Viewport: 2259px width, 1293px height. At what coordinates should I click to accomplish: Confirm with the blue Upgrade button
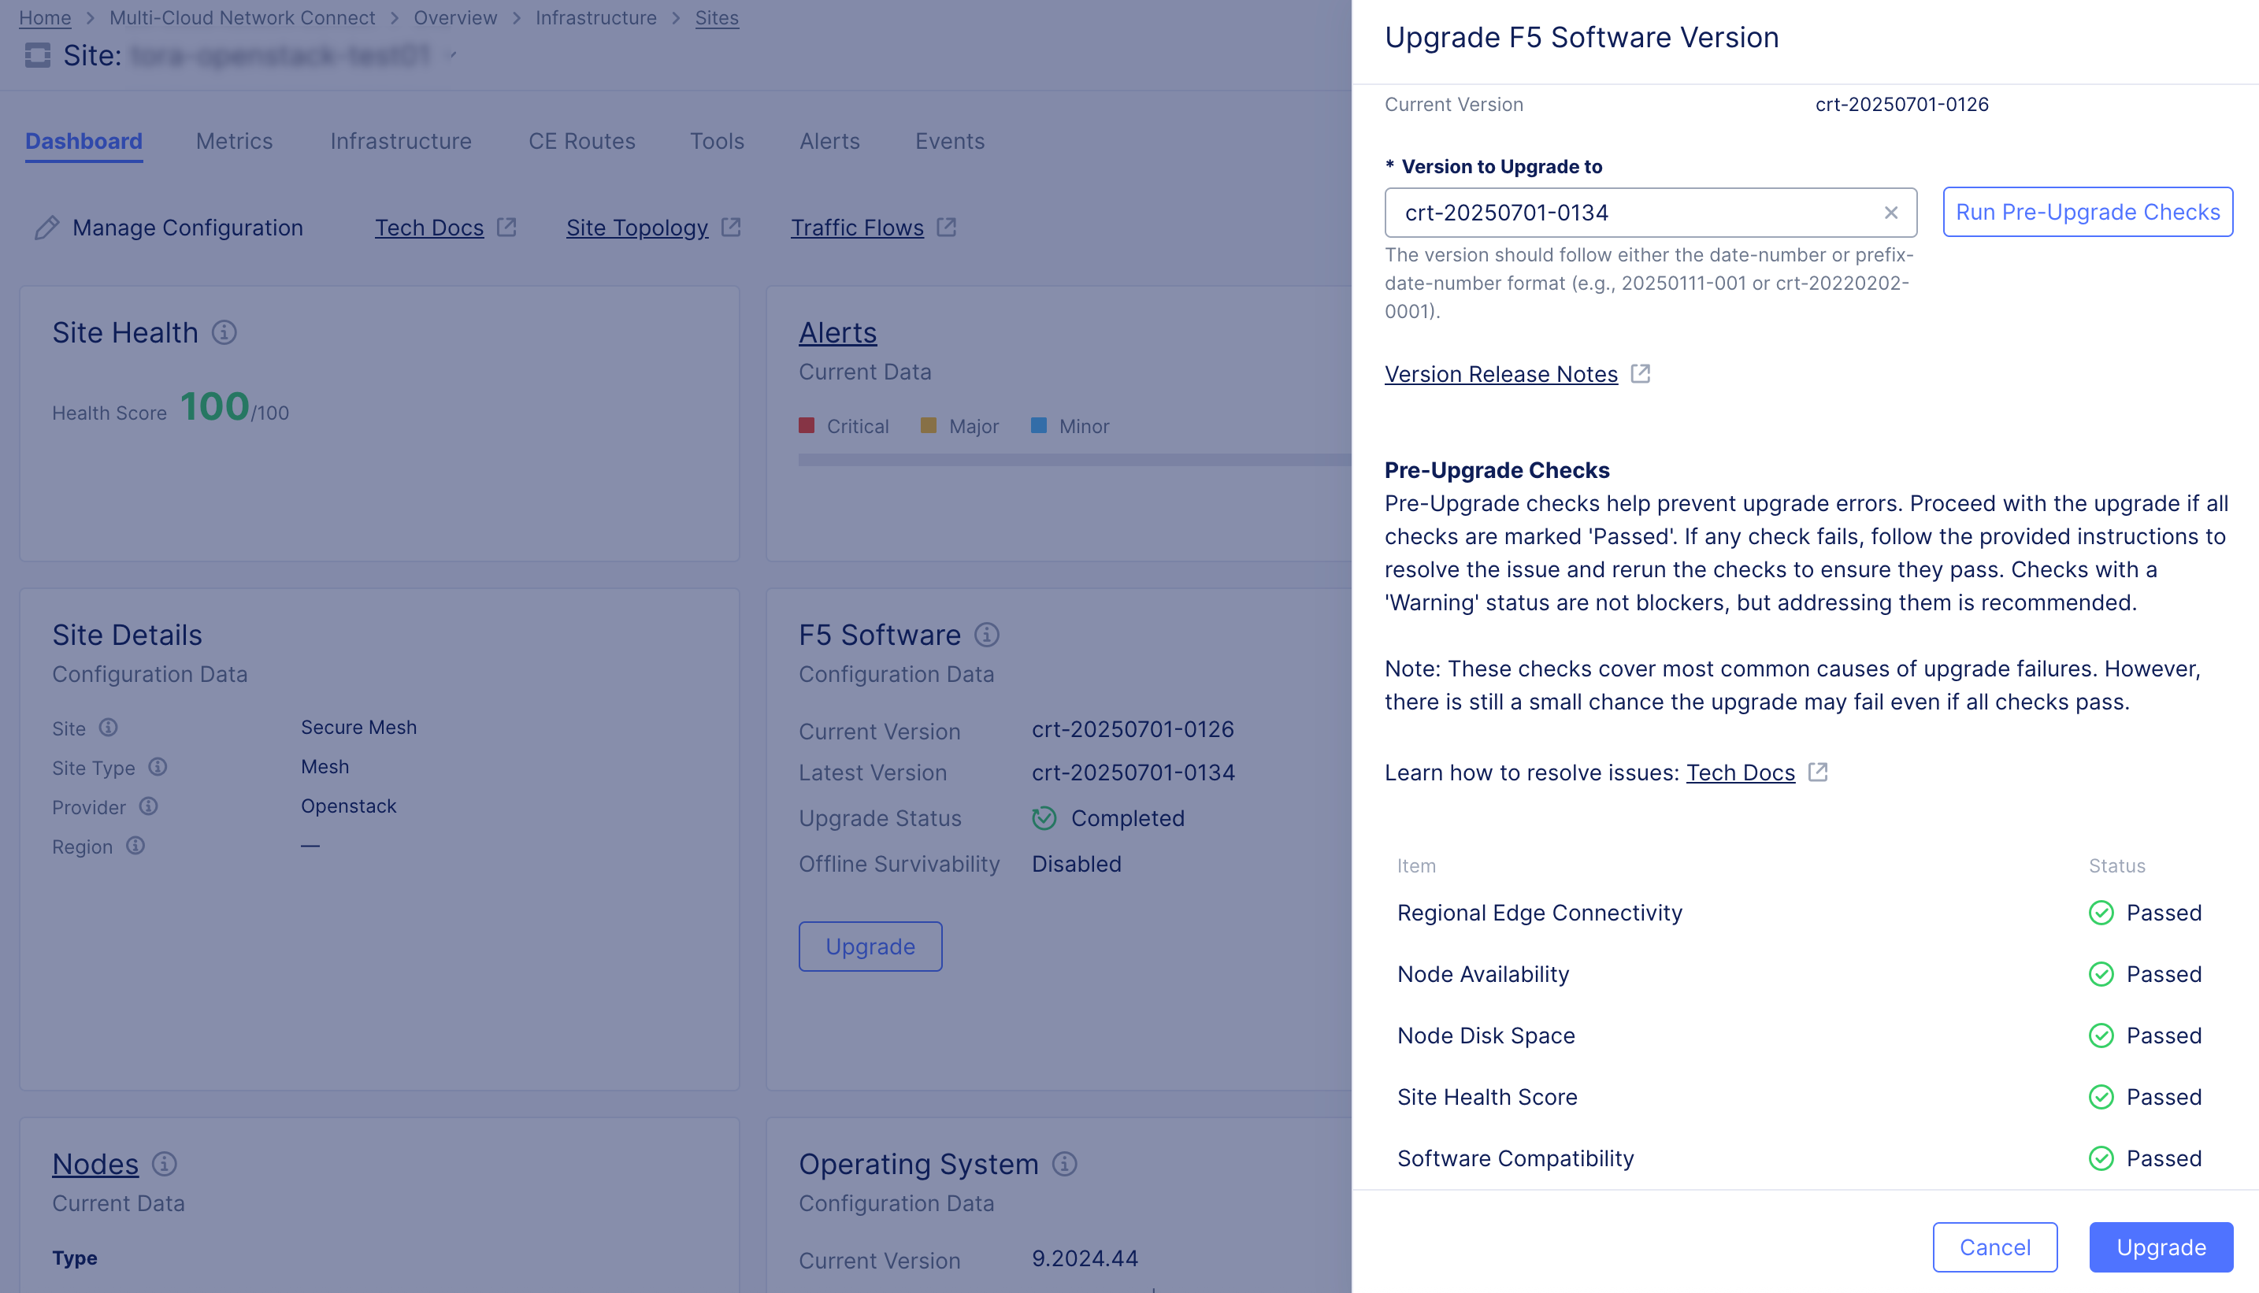2161,1247
